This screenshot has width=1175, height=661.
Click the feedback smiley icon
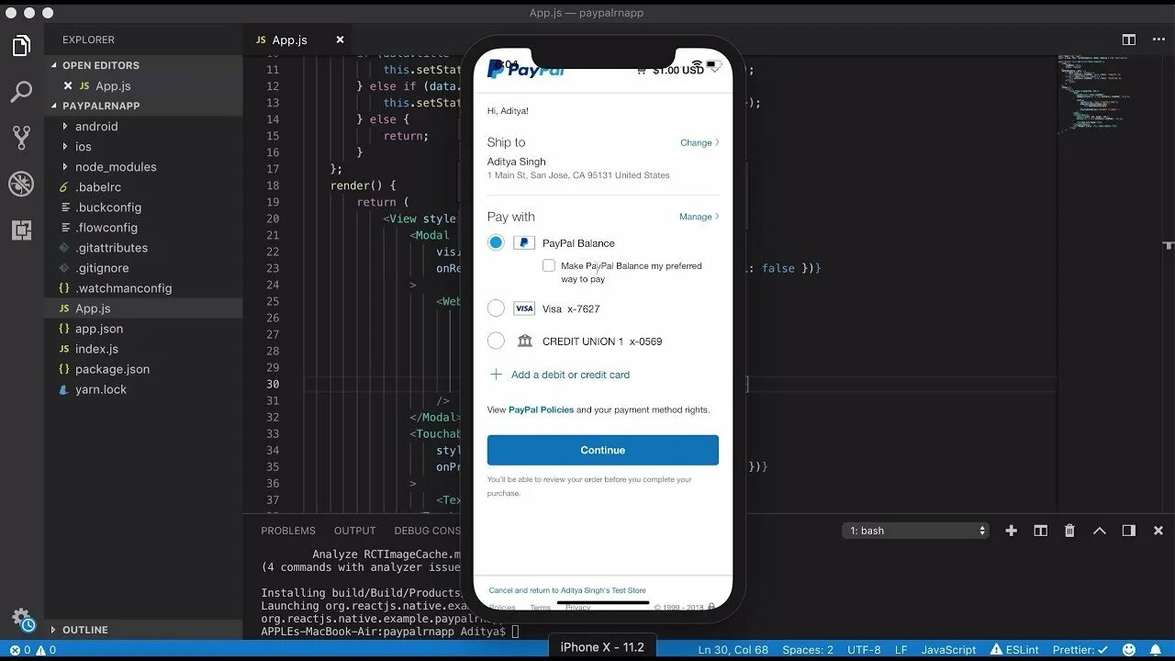click(1129, 649)
